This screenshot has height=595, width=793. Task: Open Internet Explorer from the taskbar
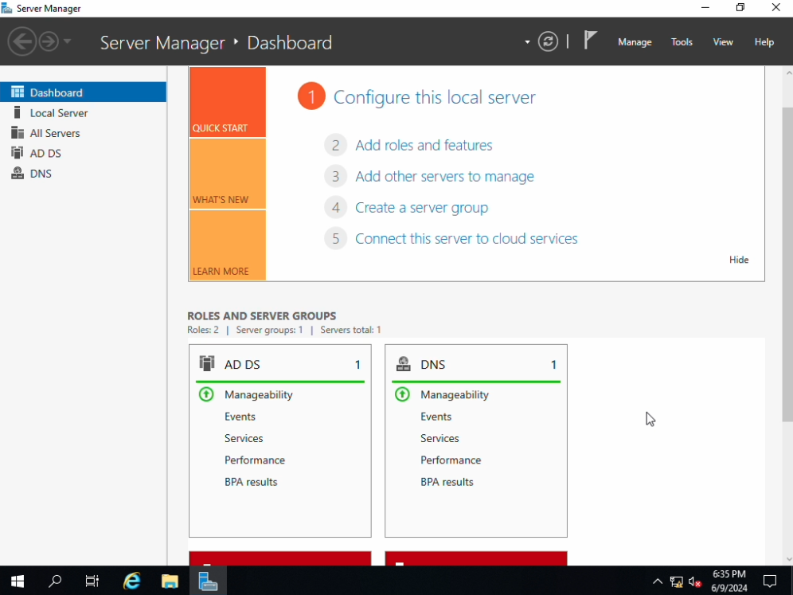[132, 581]
